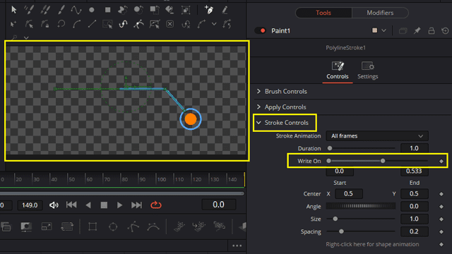The height and width of the screenshot is (254, 452).
Task: Switch to the Tools tab
Action: (x=323, y=13)
